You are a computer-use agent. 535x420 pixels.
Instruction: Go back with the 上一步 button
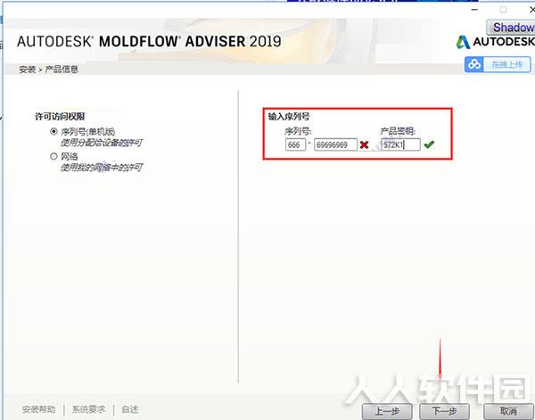point(387,411)
